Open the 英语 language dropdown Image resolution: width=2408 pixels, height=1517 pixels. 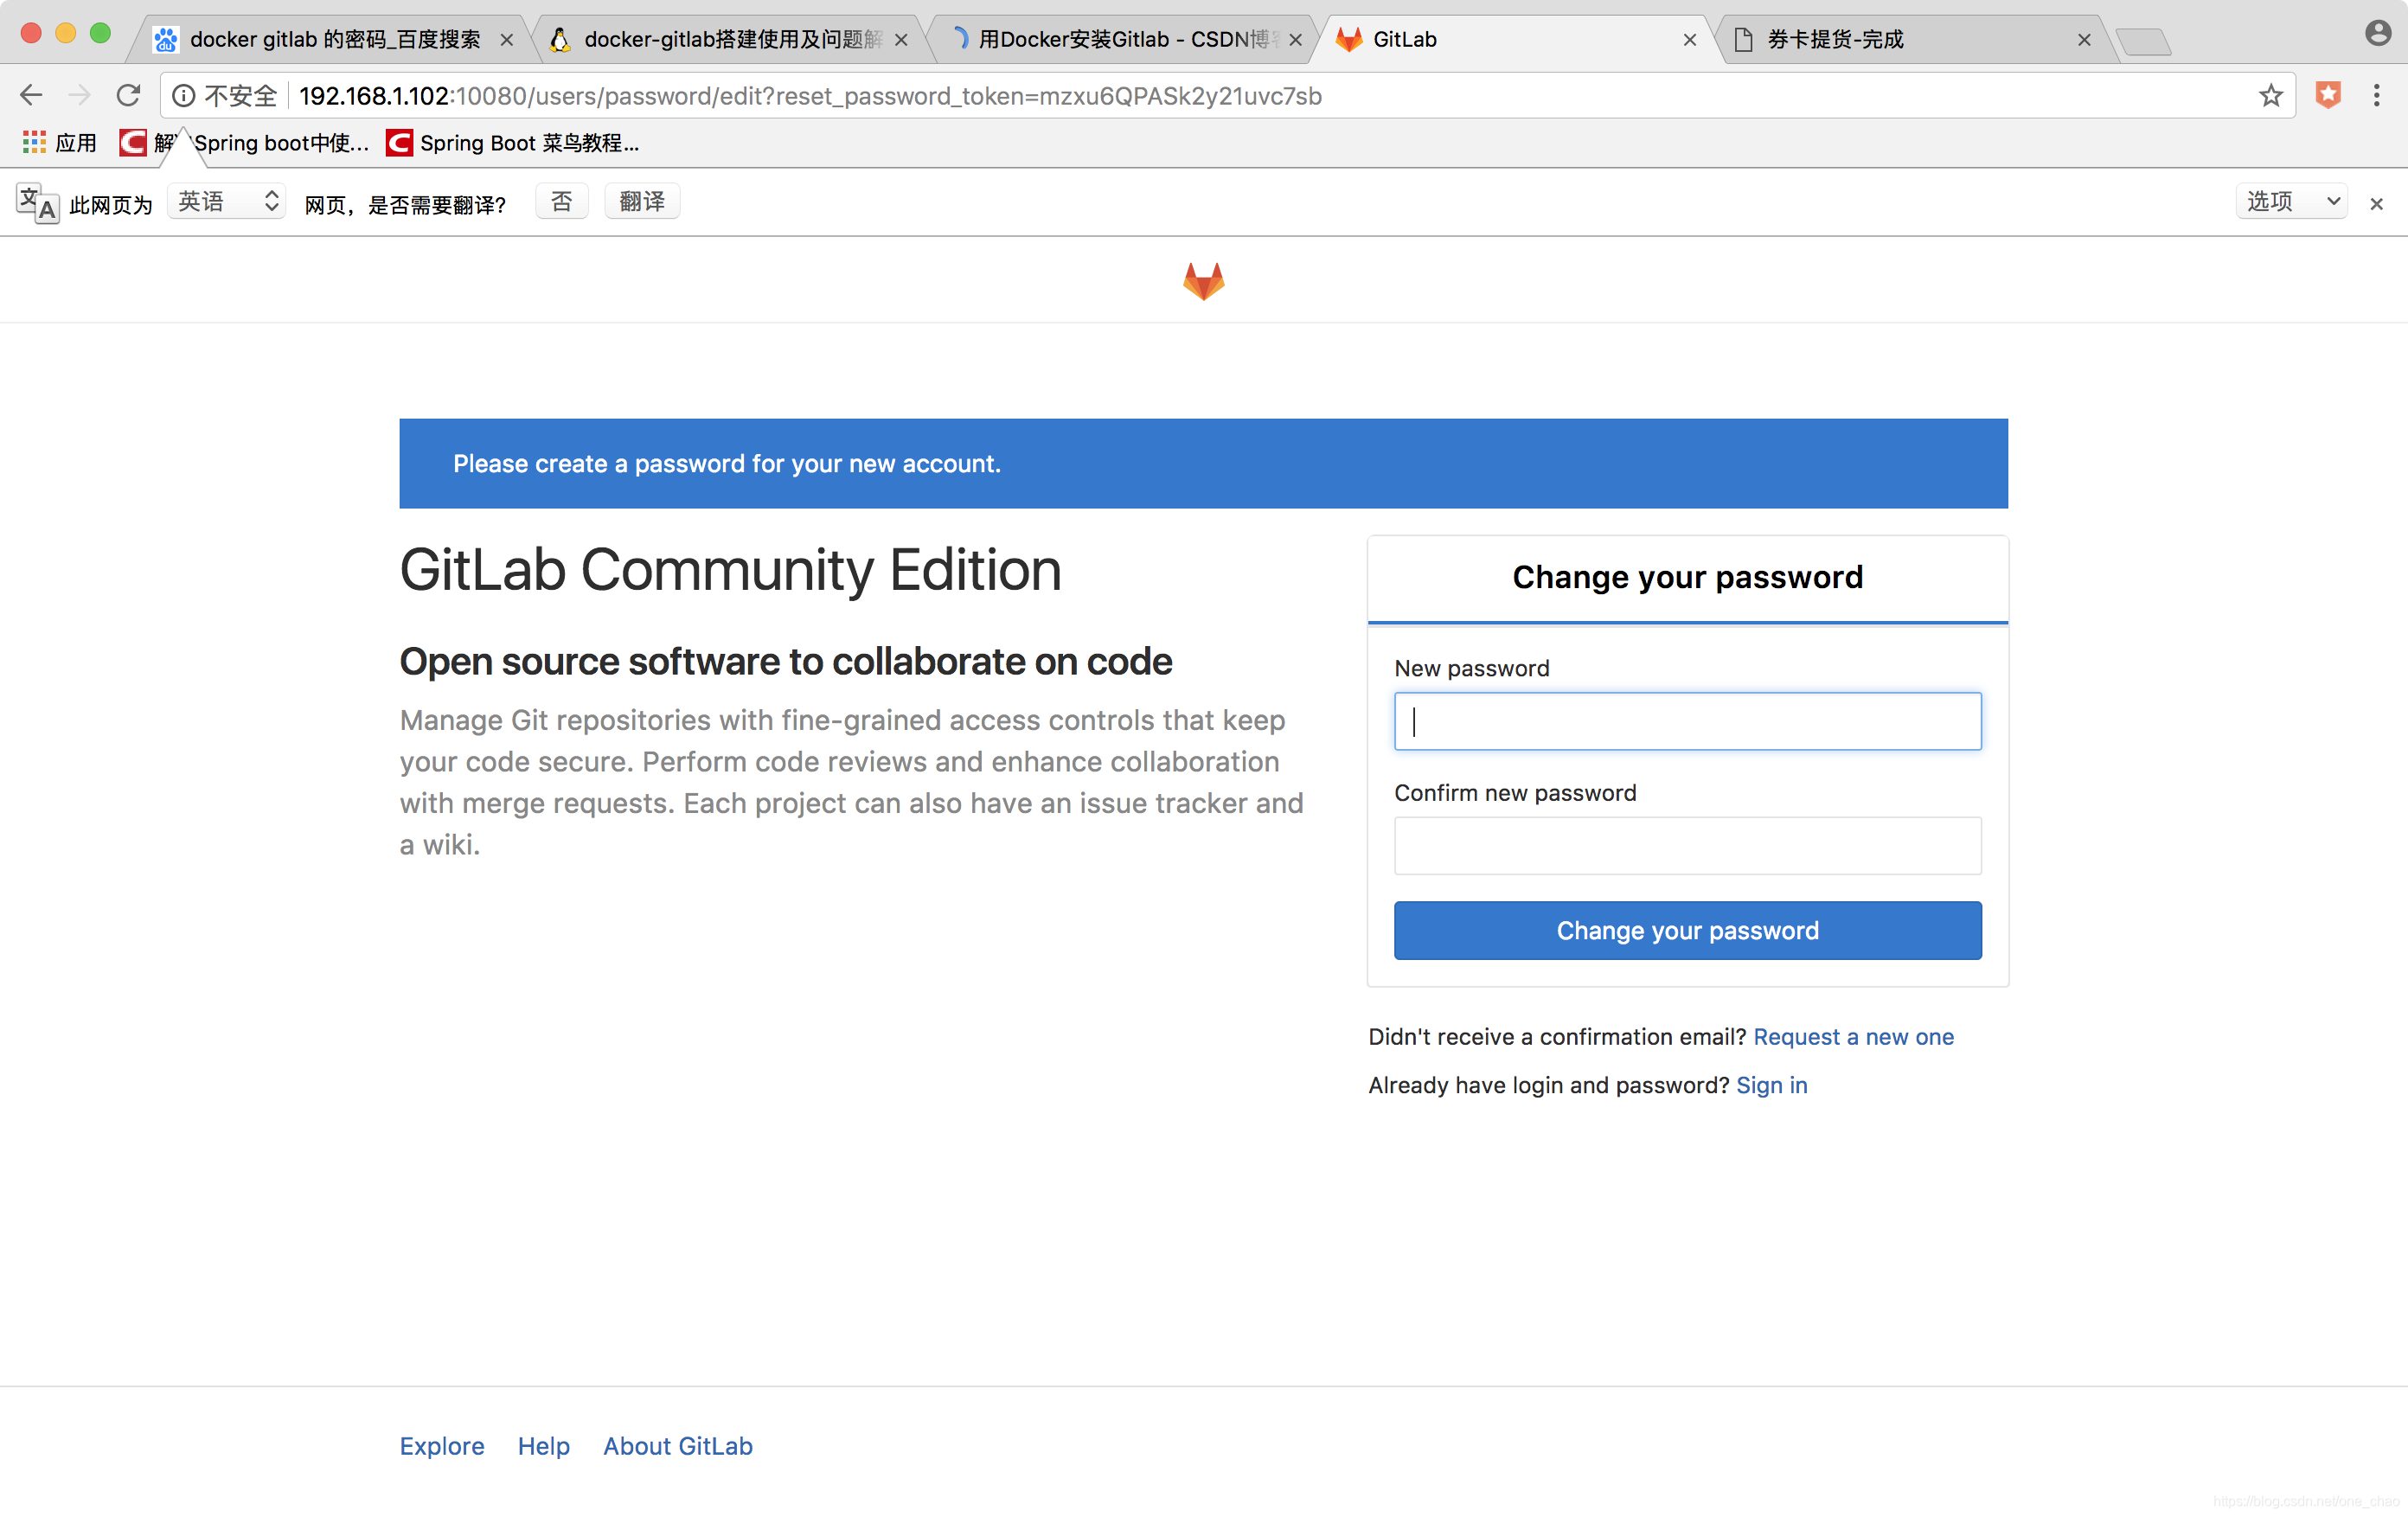tap(227, 202)
